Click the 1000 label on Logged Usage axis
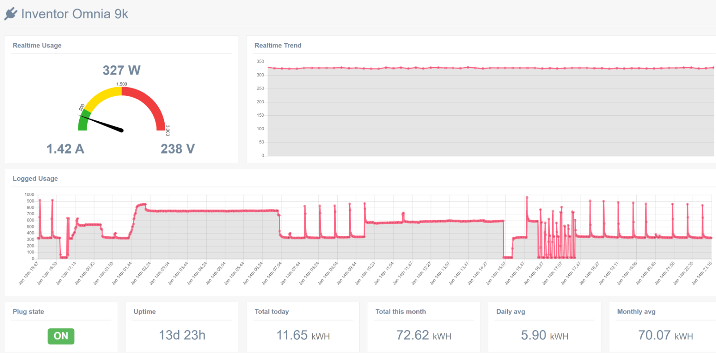This screenshot has width=716, height=353. tap(30, 195)
